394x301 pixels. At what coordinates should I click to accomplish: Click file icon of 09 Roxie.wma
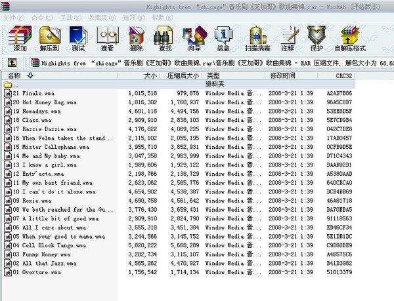(8, 201)
